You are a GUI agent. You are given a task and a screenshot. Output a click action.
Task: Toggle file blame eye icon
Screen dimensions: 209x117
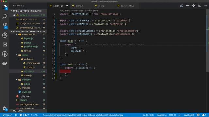[187, 6]
